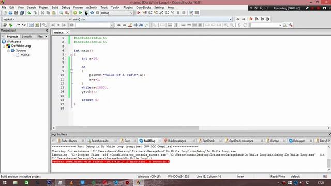Screen dimensions: 331x186
Task: Open the Replace tool icon
Action: coord(67,13)
